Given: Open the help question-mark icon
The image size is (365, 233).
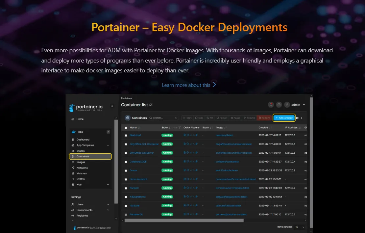Looking at the screenshot, I should coord(279,105).
